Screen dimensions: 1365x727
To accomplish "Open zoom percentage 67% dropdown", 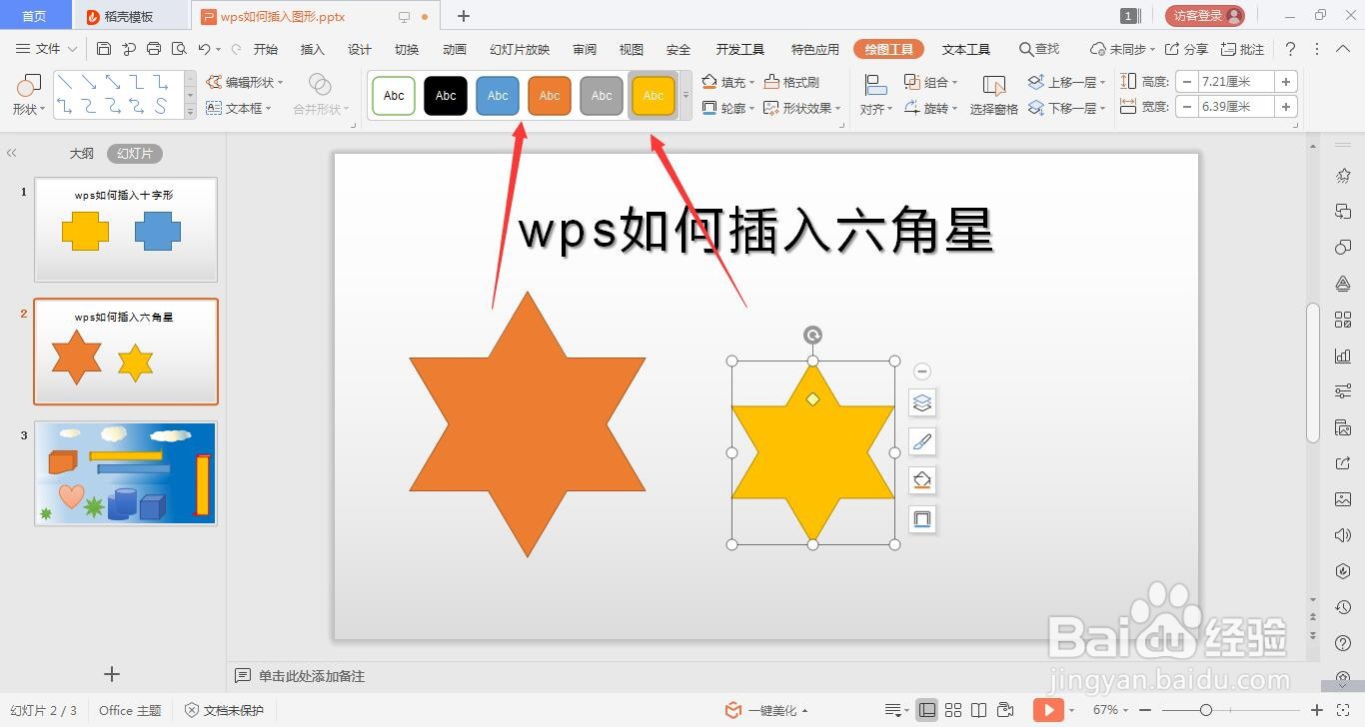I will pos(1112,710).
